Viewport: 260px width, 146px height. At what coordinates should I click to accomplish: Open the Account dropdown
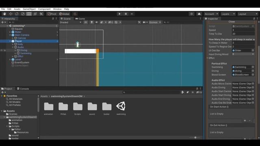click(211, 14)
